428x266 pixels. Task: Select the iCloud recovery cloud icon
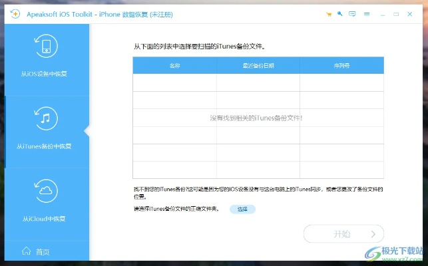[45, 192]
